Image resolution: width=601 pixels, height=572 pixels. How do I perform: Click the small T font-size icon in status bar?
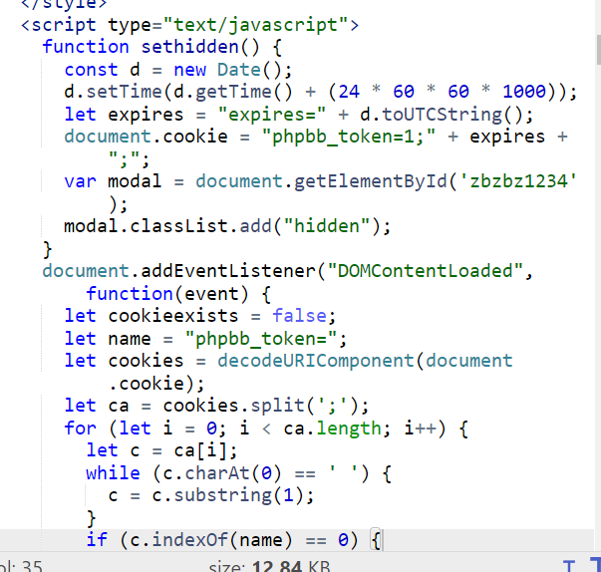(x=569, y=566)
